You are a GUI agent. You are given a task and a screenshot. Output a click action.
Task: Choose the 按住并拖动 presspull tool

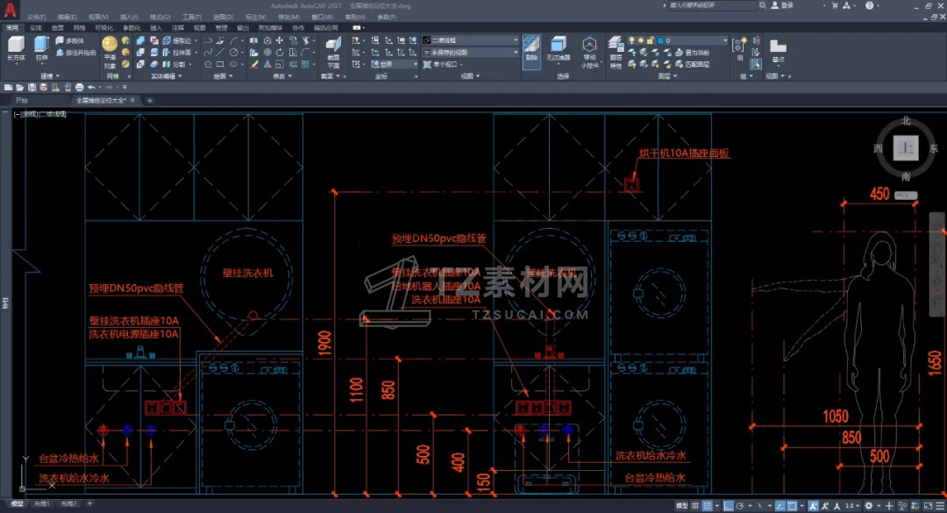(x=75, y=53)
